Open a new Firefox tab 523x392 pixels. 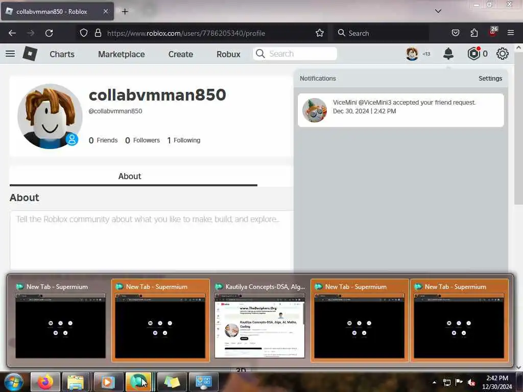click(125, 12)
